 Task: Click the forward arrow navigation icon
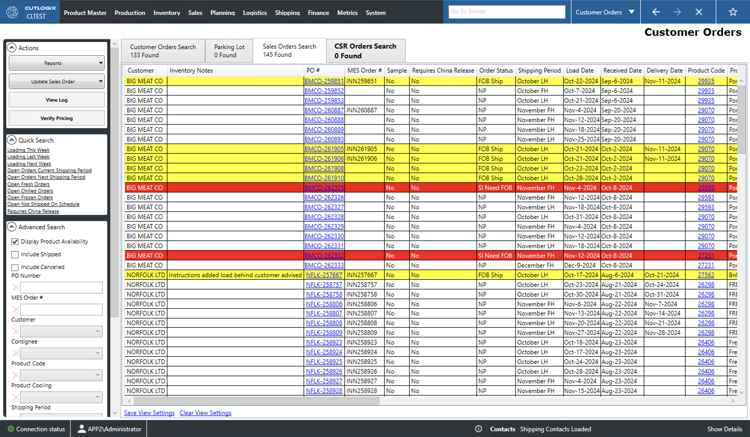[x=677, y=12]
